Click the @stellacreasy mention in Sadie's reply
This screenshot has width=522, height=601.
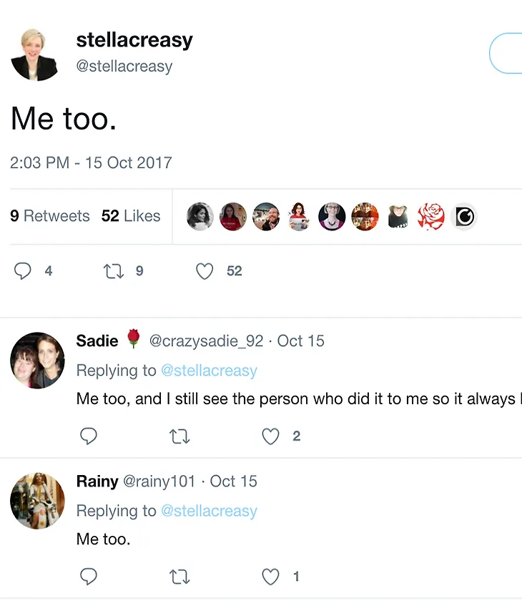(209, 371)
